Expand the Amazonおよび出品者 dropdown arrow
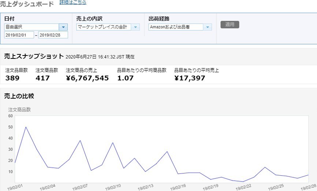 [x=208, y=27]
